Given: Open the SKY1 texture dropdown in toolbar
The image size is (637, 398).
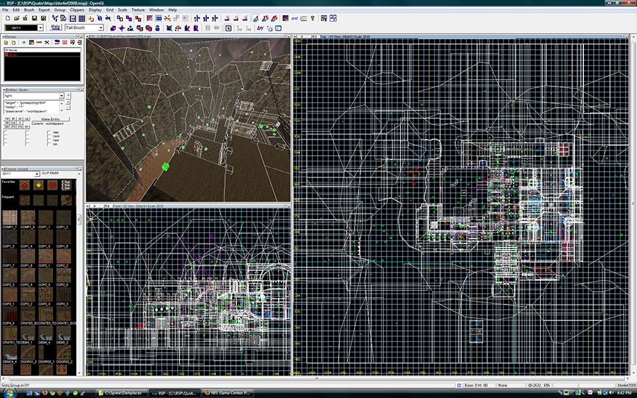Looking at the screenshot, I should click(40, 29).
